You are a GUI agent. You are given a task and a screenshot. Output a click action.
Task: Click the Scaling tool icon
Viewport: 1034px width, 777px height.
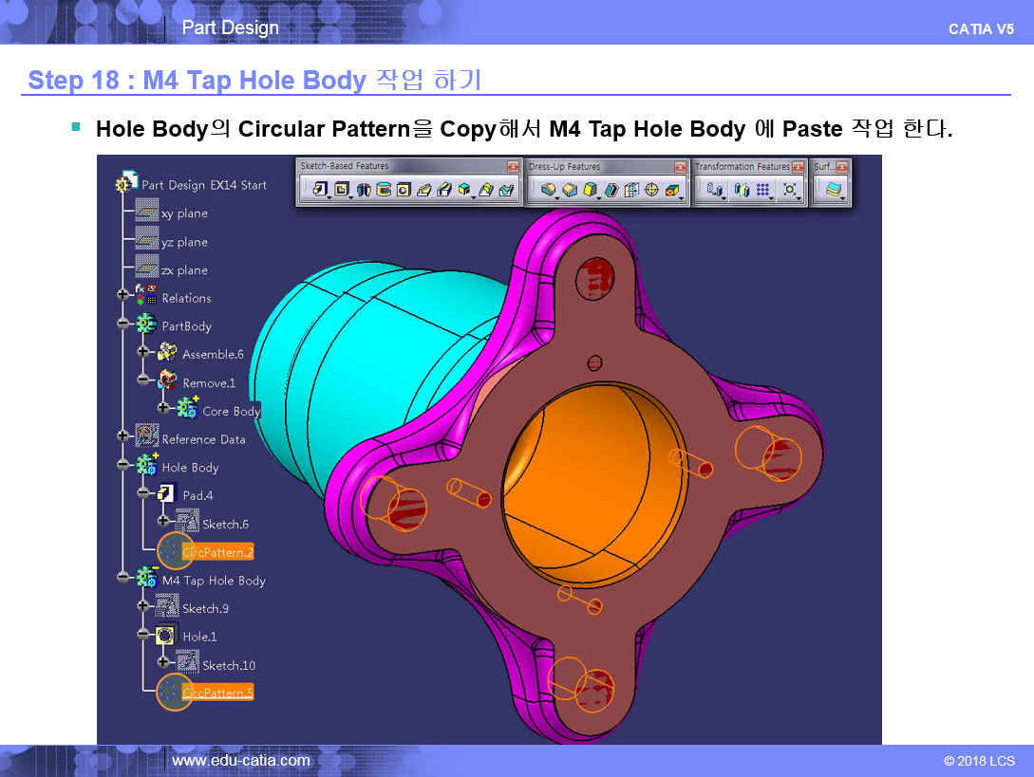[x=789, y=190]
